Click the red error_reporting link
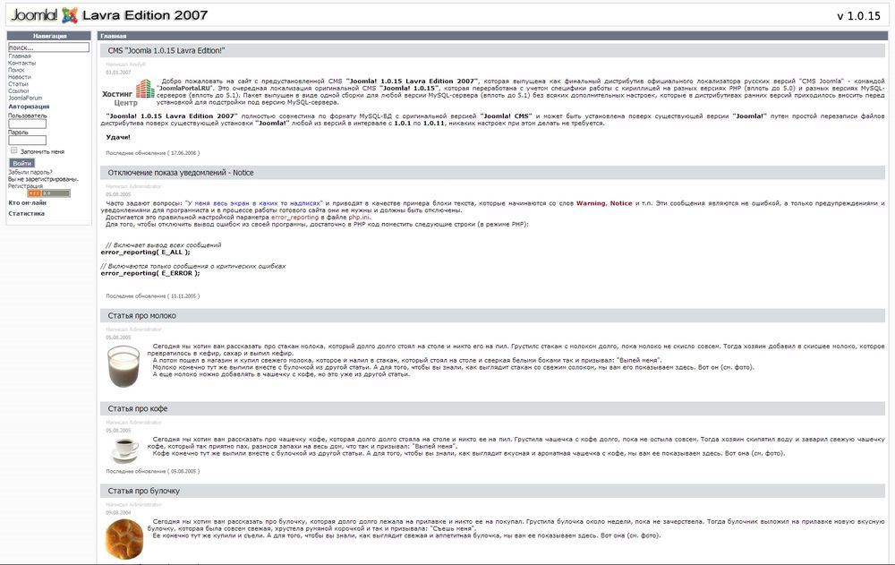895x565 pixels. 294,217
